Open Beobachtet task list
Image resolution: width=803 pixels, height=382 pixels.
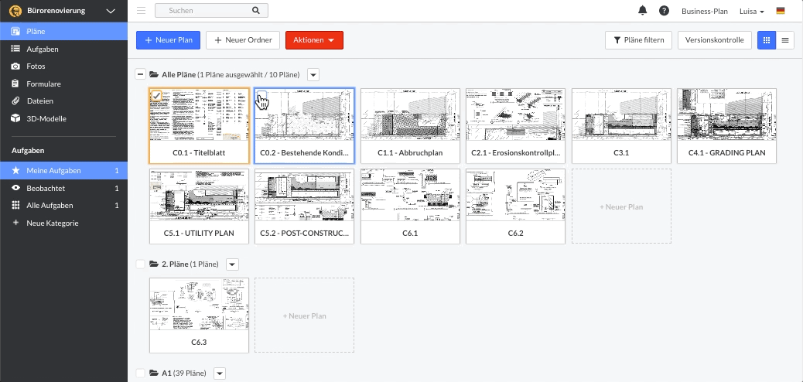63,188
